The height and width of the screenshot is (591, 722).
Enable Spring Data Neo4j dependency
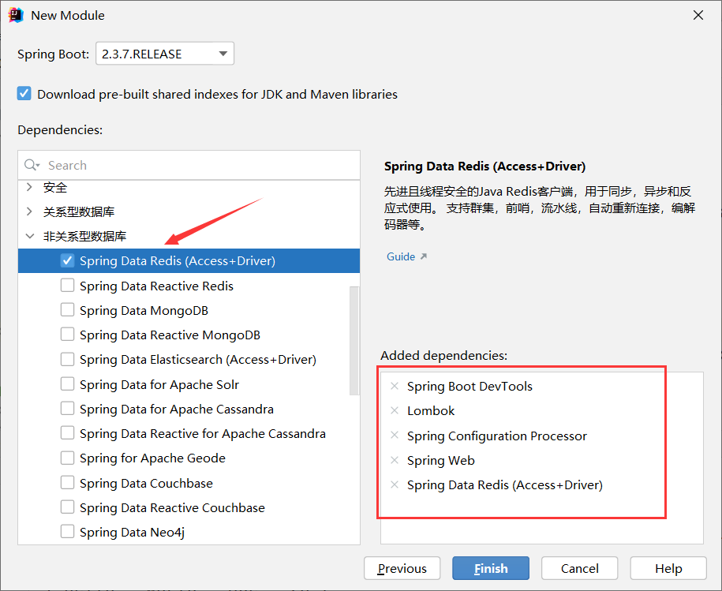(x=67, y=532)
